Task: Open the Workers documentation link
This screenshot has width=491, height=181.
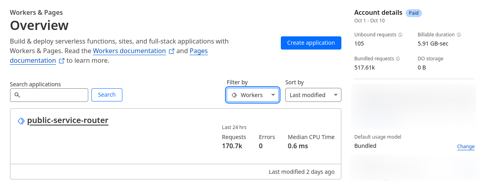Action: click(130, 51)
